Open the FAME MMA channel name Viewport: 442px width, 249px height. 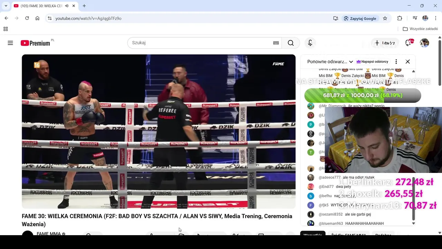coord(49,233)
